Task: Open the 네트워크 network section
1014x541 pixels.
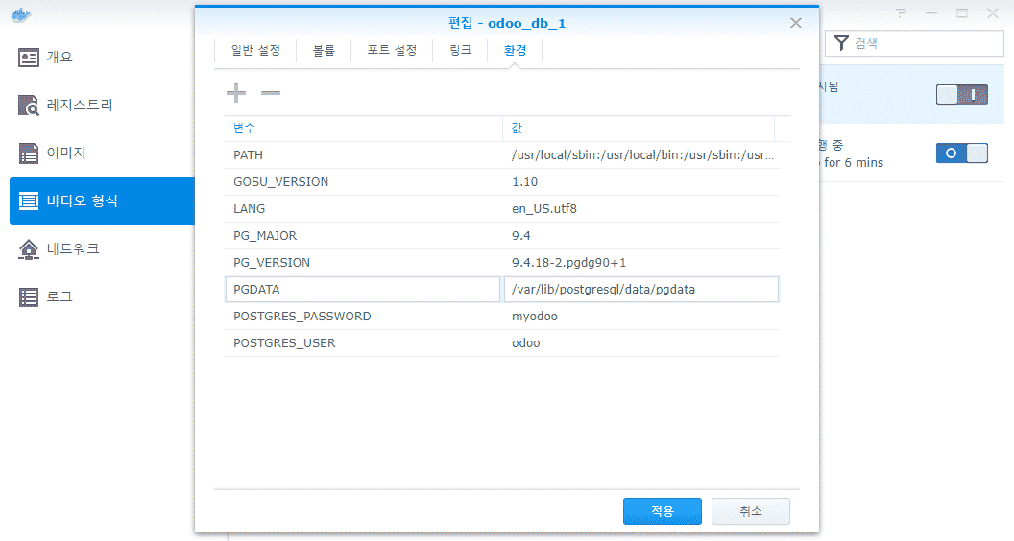Action: coord(102,248)
